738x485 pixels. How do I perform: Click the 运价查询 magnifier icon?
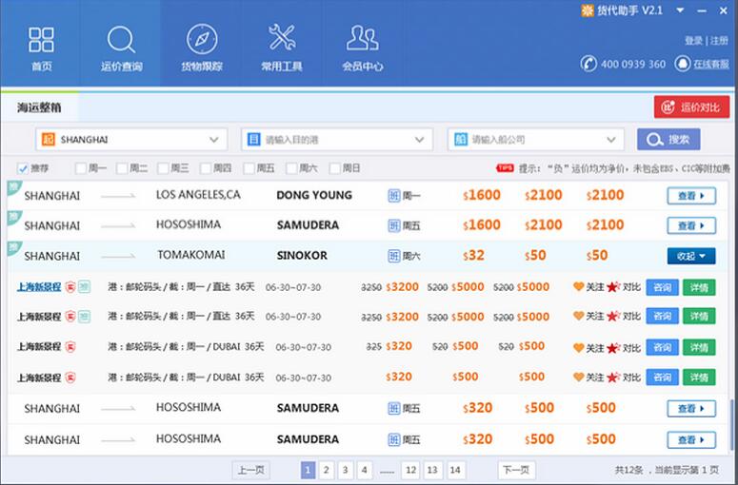point(121,40)
